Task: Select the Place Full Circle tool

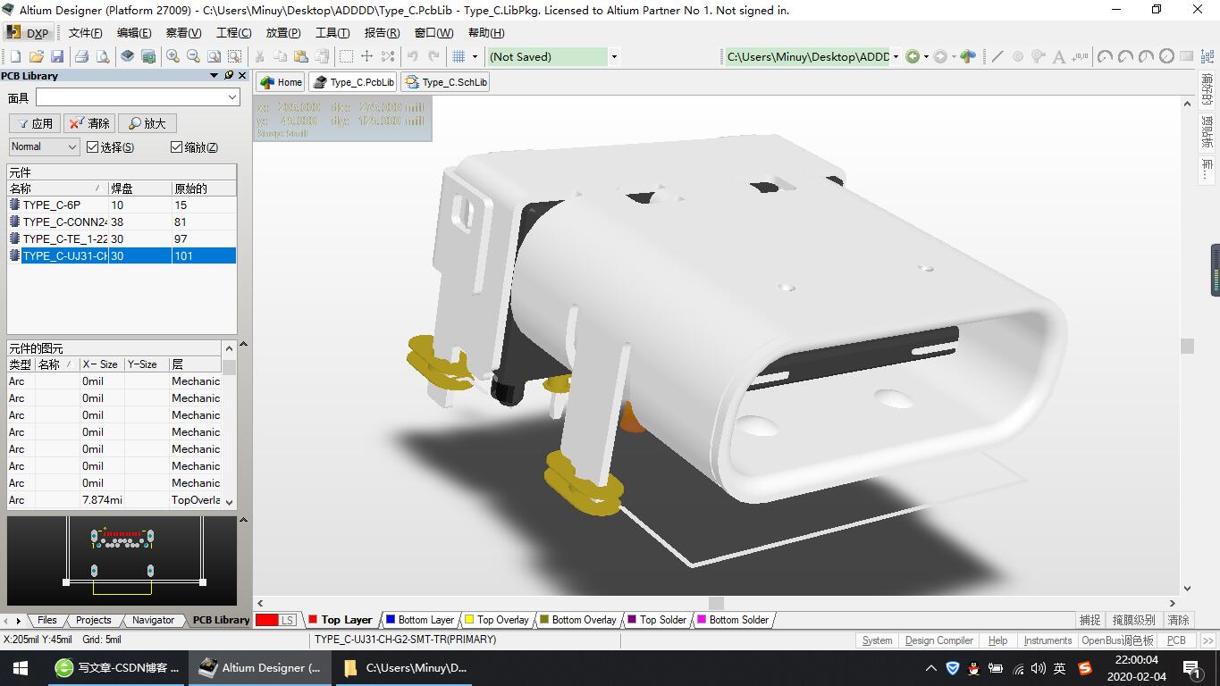Action: 1166,56
